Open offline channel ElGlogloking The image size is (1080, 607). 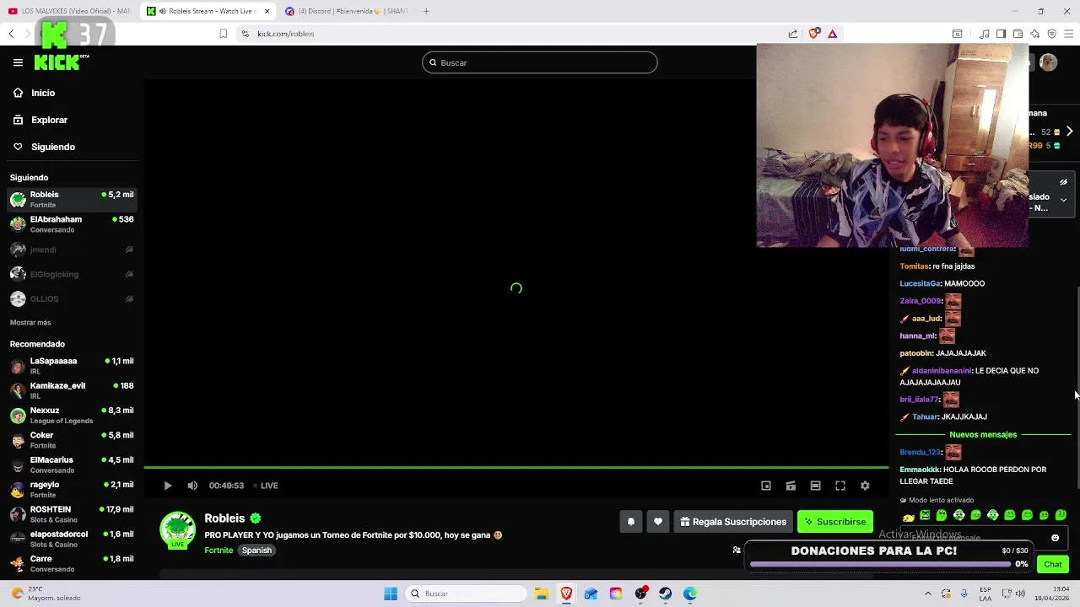coord(72,274)
